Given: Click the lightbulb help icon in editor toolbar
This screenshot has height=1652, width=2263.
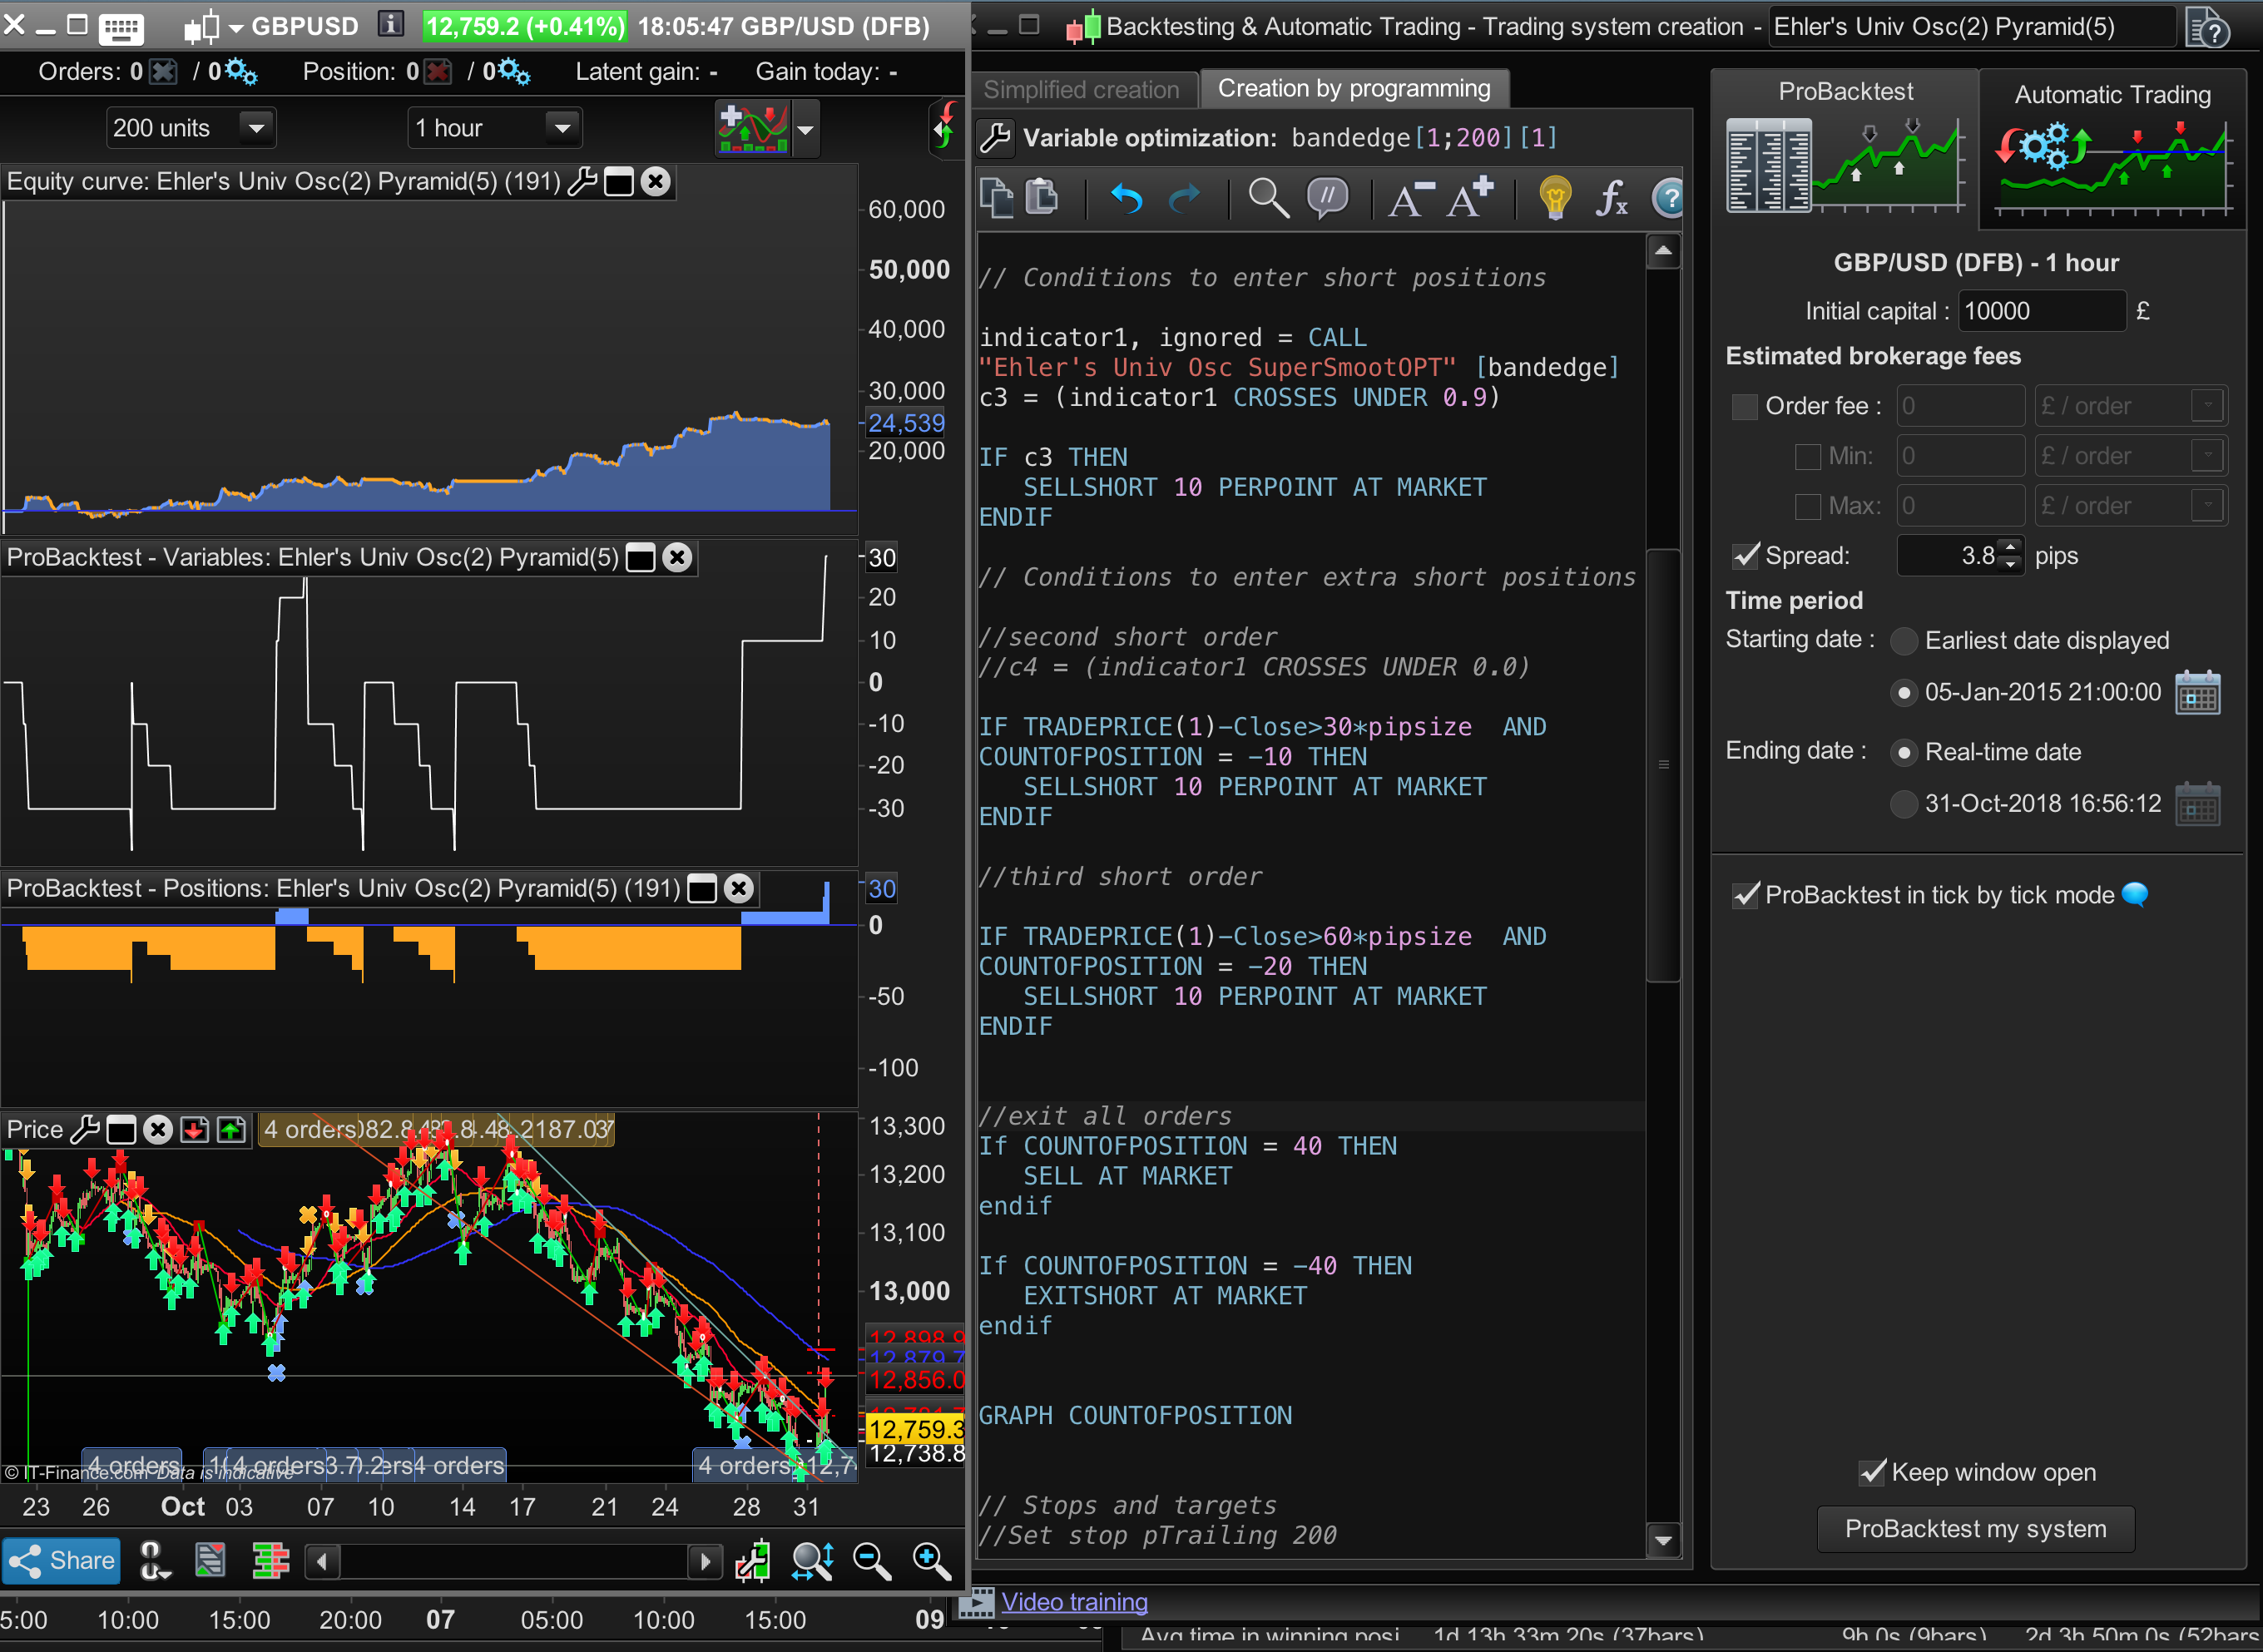Looking at the screenshot, I should coord(1554,199).
